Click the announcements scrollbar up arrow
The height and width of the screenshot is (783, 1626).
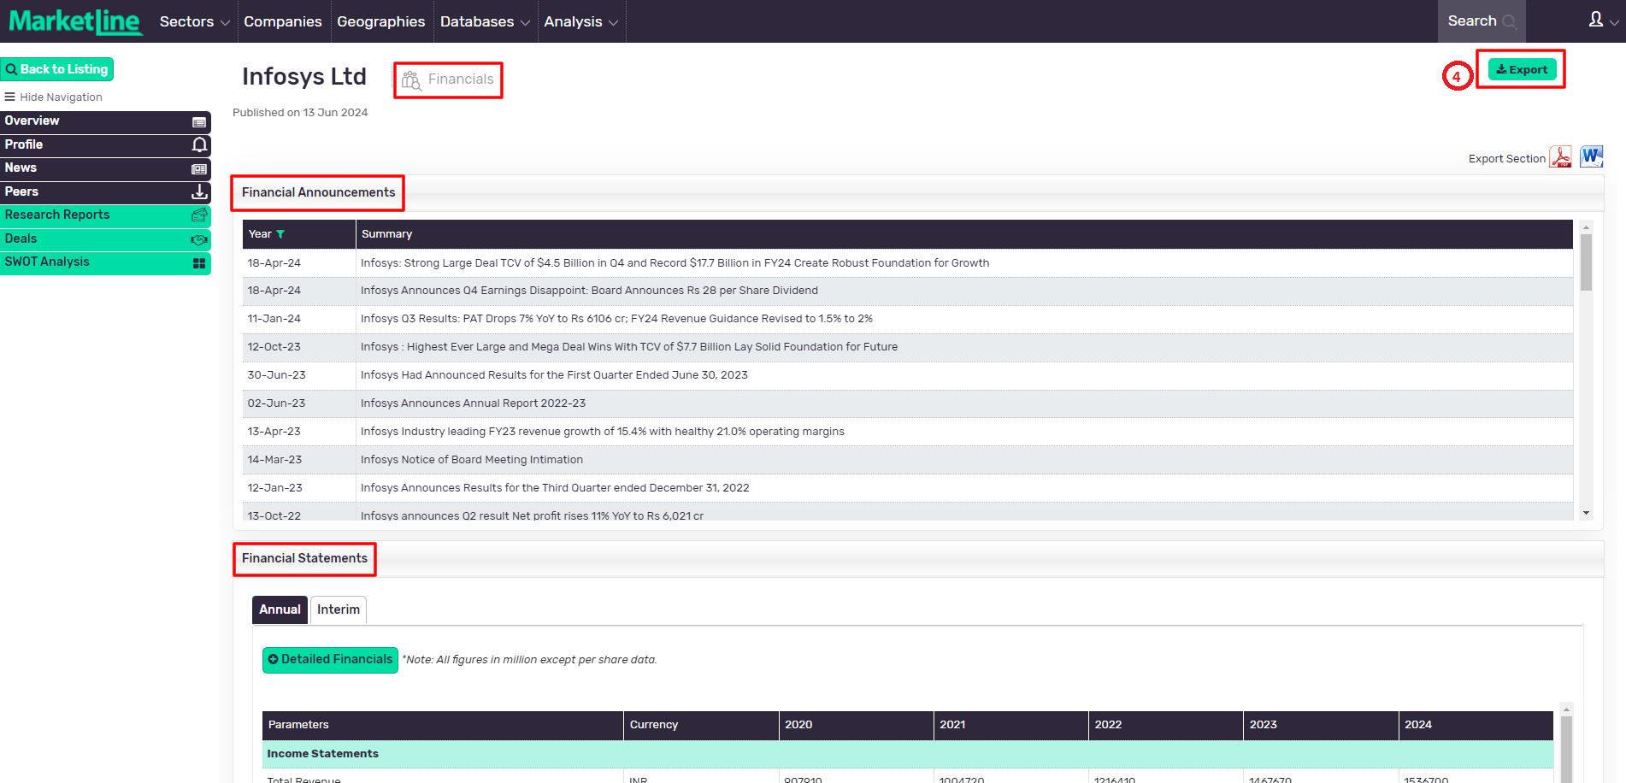(x=1586, y=227)
